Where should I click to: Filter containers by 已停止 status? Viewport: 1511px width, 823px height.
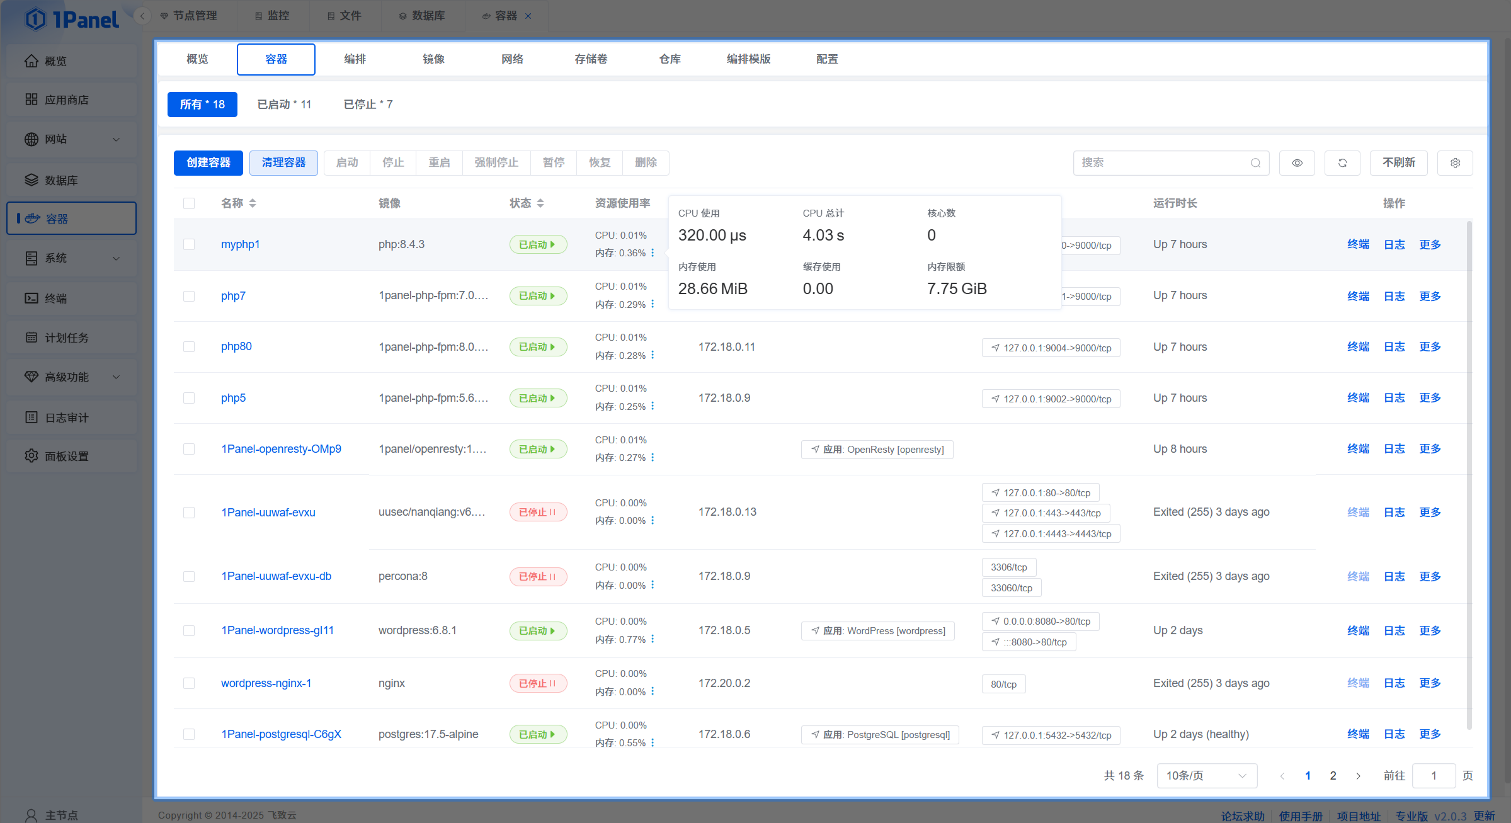368,104
